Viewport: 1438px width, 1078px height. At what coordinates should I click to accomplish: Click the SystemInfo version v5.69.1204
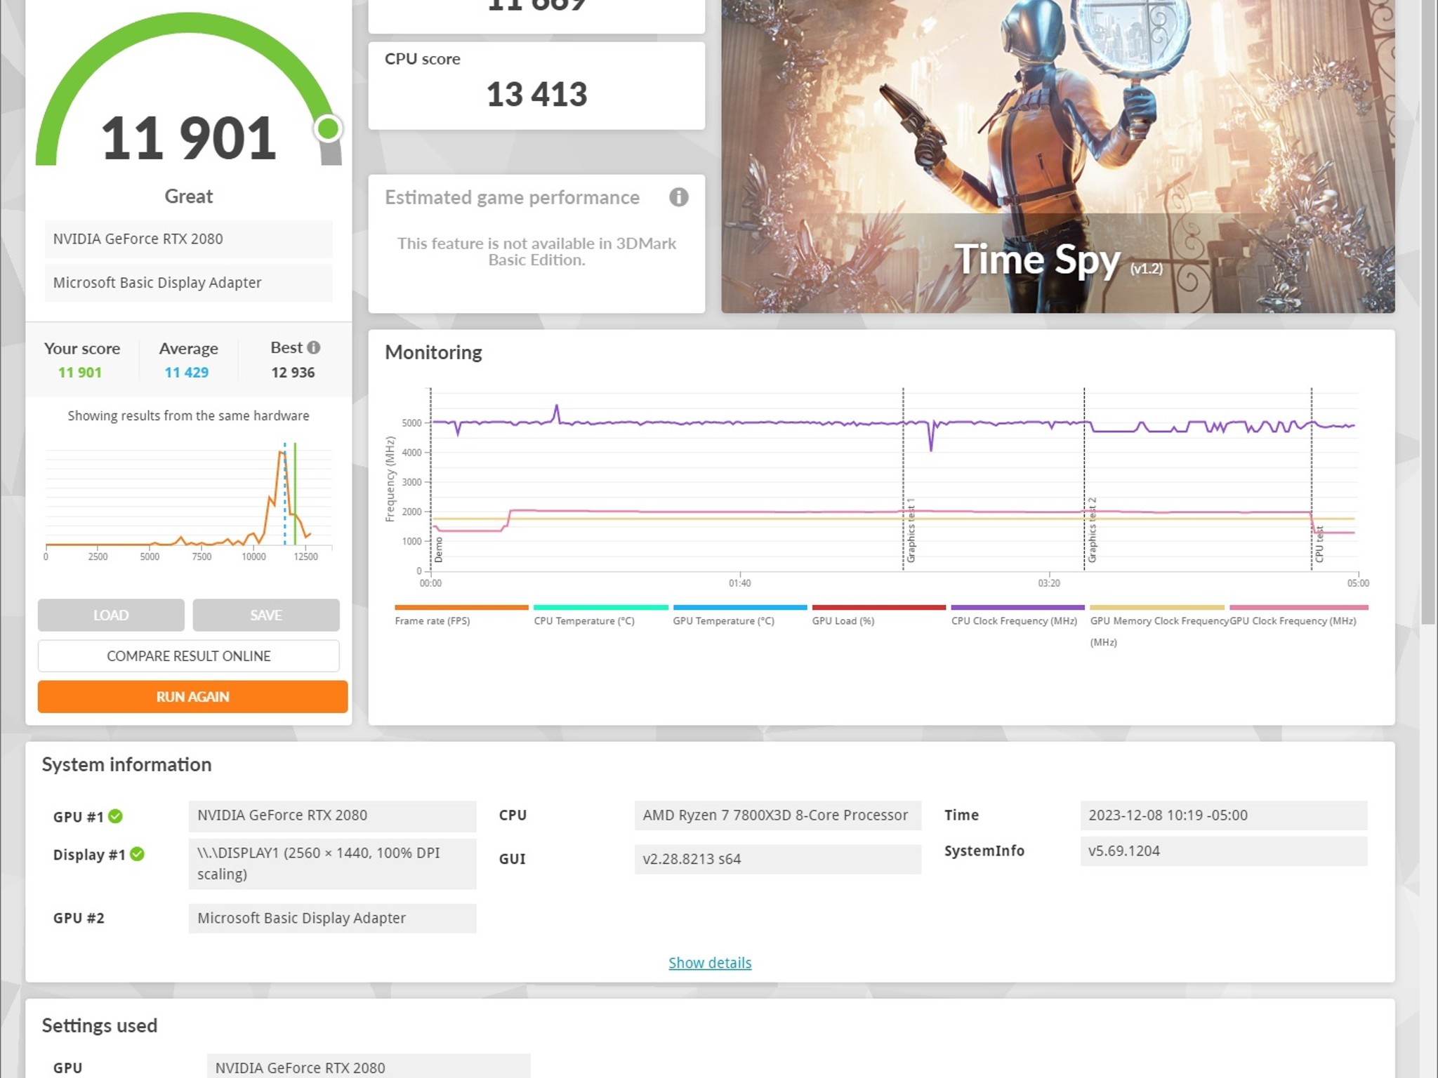pos(1223,851)
